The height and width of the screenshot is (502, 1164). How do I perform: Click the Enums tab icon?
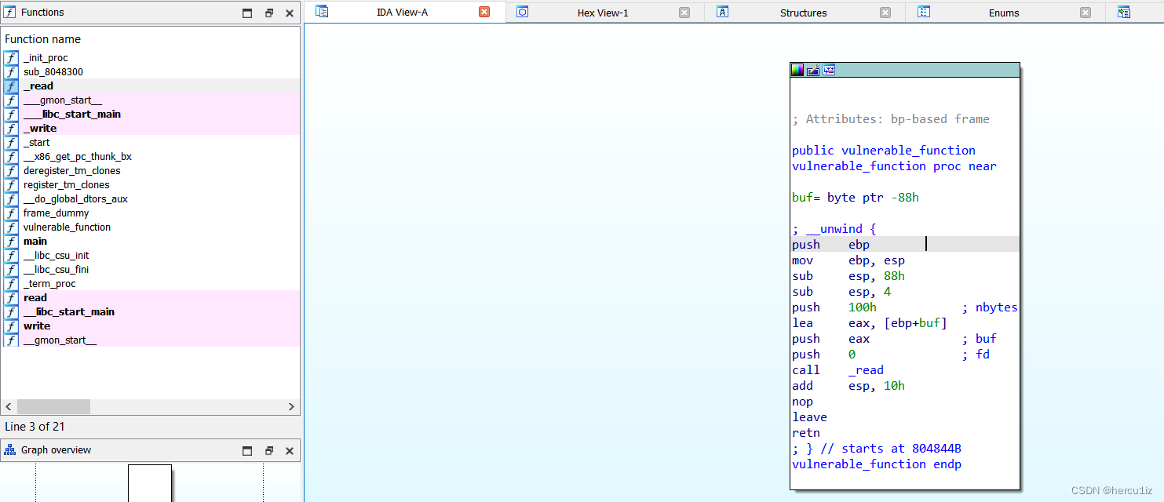[x=925, y=12]
